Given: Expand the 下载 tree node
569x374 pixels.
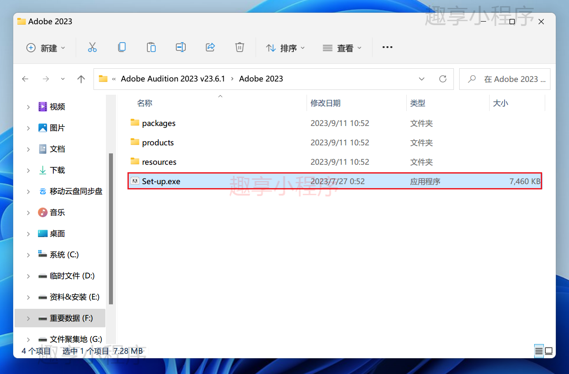Looking at the screenshot, I should click(x=28, y=170).
